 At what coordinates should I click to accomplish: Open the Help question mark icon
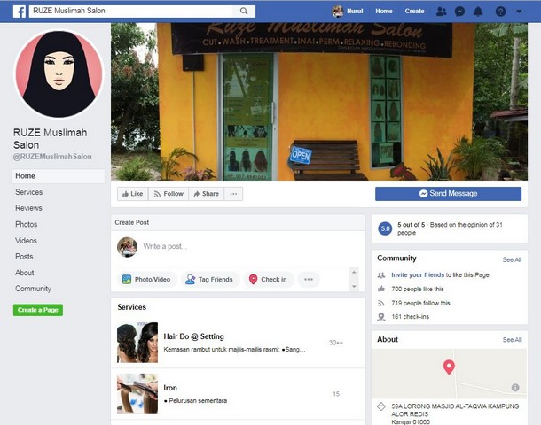click(501, 11)
